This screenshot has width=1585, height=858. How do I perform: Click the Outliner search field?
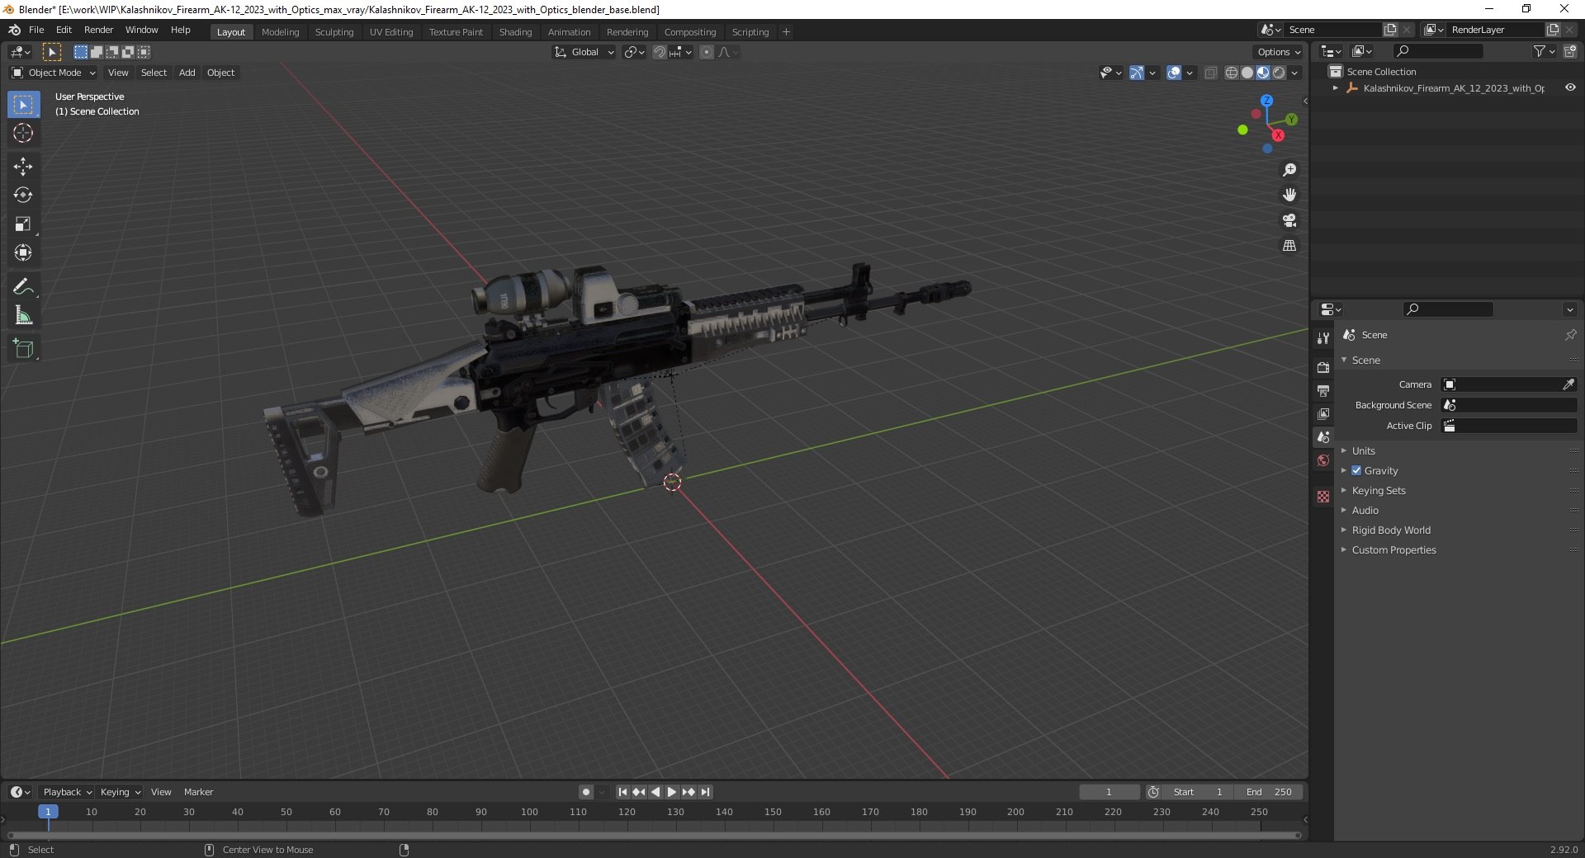(1437, 51)
